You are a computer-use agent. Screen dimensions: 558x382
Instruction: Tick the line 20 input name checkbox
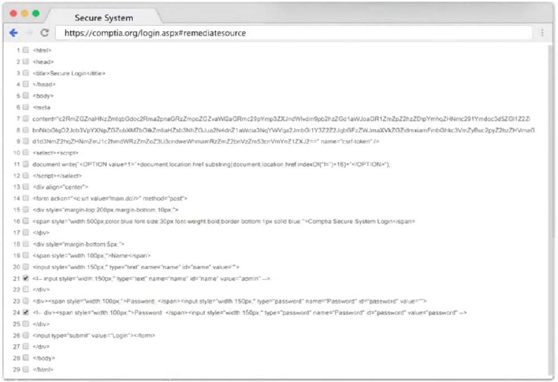pyautogui.click(x=25, y=267)
